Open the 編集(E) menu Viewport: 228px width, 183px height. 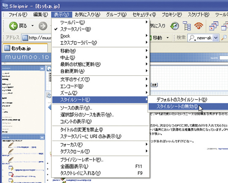coord(41,15)
